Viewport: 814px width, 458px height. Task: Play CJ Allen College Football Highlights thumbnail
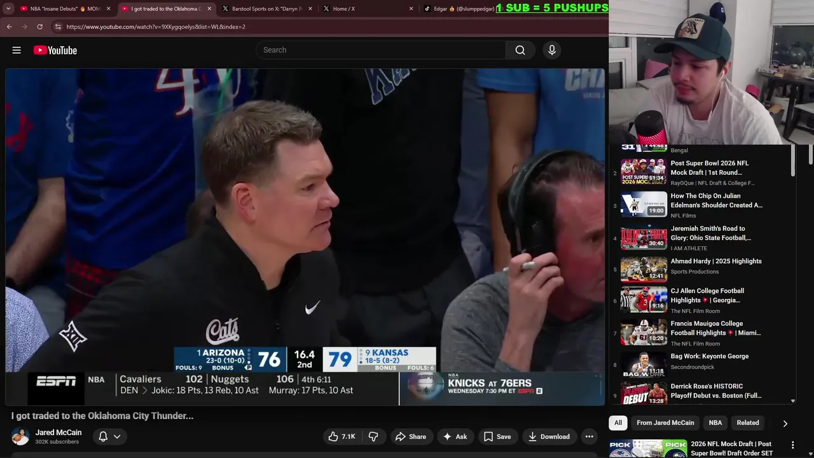click(x=644, y=300)
